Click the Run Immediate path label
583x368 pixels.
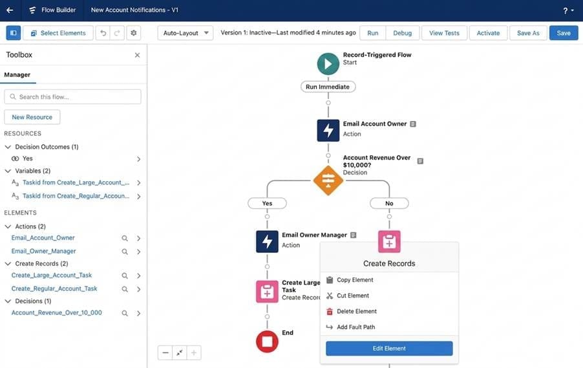point(328,87)
